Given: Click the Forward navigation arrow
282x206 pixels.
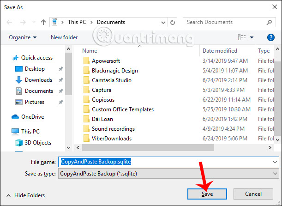Looking at the screenshot, I should click(x=23, y=22).
